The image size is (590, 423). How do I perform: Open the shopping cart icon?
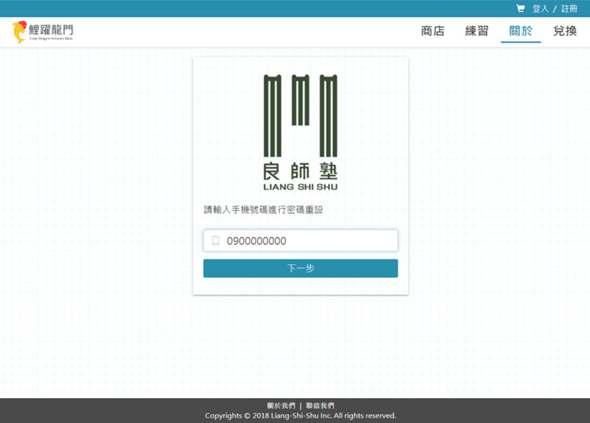[x=520, y=8]
